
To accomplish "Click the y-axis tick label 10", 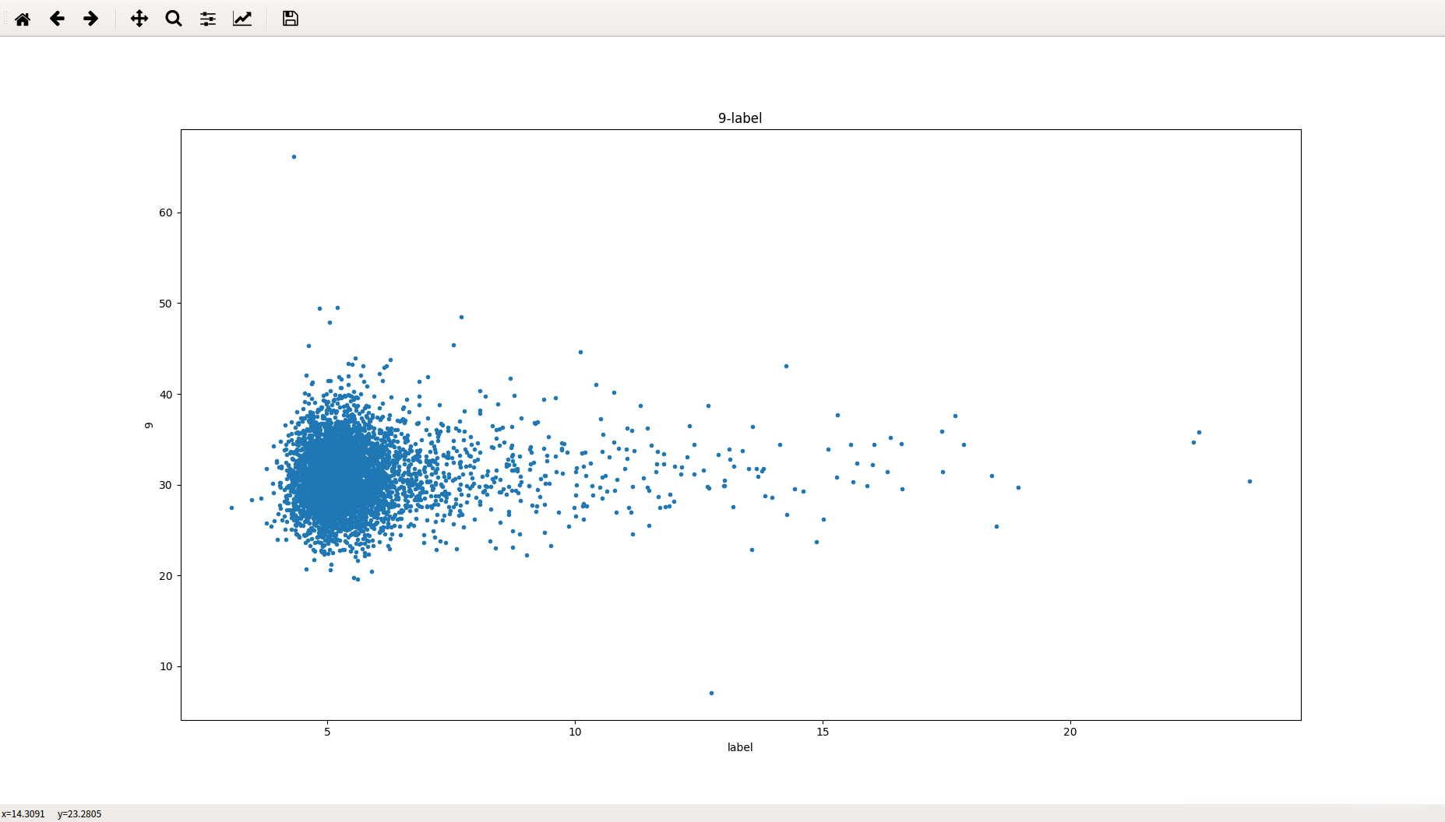I will pos(166,666).
